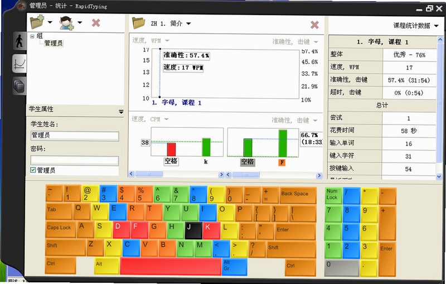Click the blue C key

(131, 248)
